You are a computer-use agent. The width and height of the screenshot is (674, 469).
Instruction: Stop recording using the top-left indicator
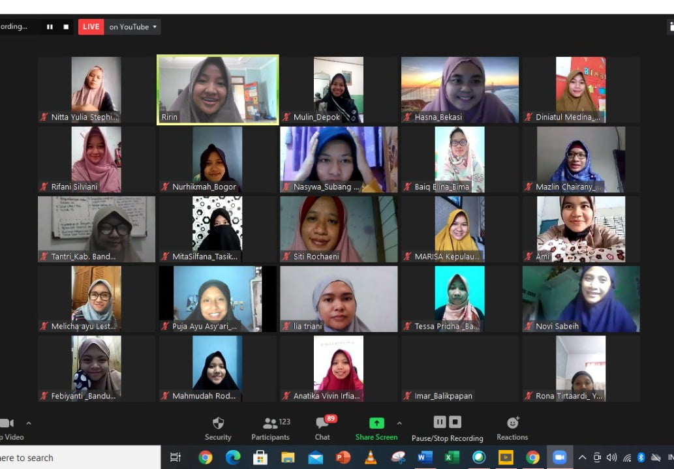pos(66,27)
